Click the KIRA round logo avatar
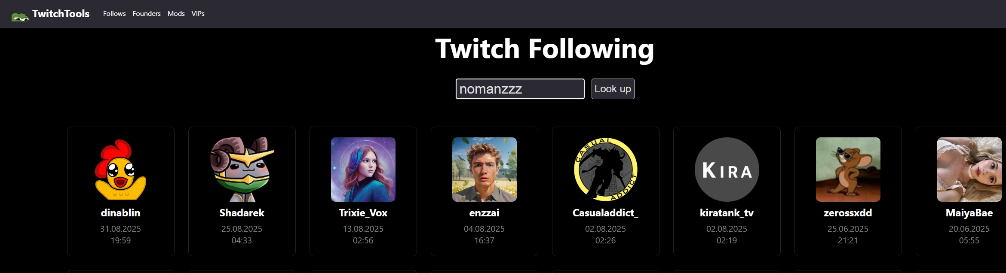This screenshot has width=1006, height=273. pos(727,170)
